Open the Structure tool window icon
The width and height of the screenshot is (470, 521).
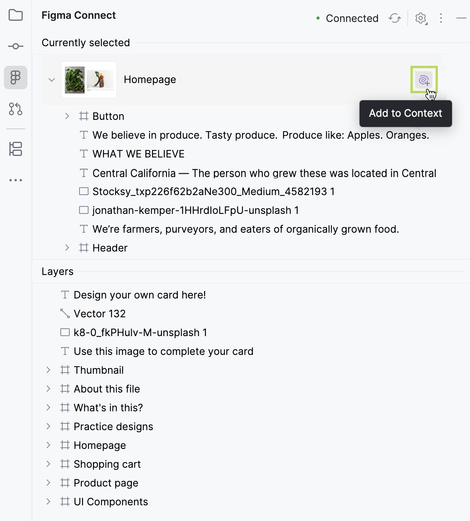coord(16,149)
